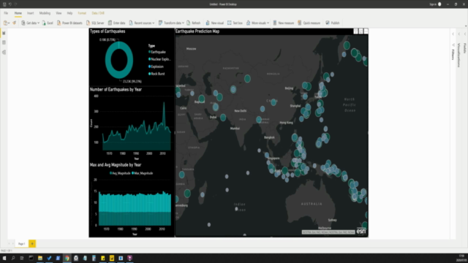Go to the previous page with the arrow
The width and height of the screenshot is (468, 263).
click(9, 244)
